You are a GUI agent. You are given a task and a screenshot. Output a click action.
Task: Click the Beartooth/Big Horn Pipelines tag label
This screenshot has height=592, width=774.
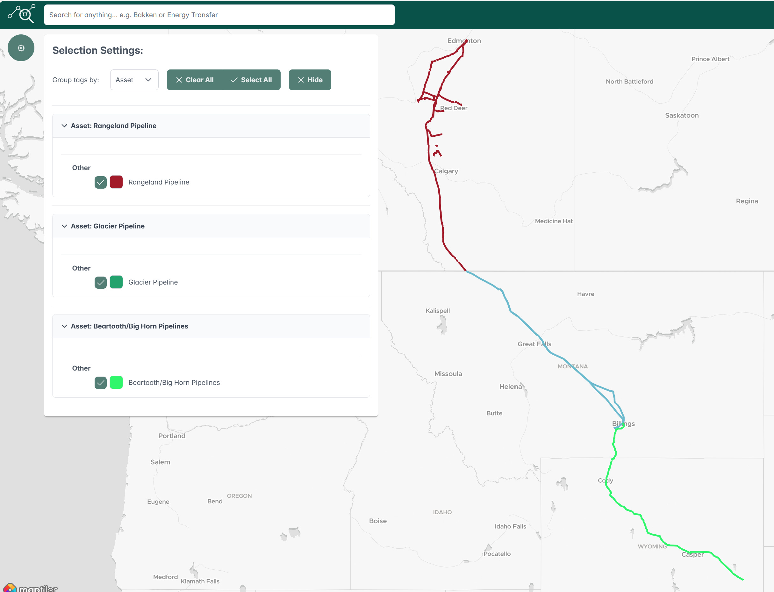pos(174,383)
